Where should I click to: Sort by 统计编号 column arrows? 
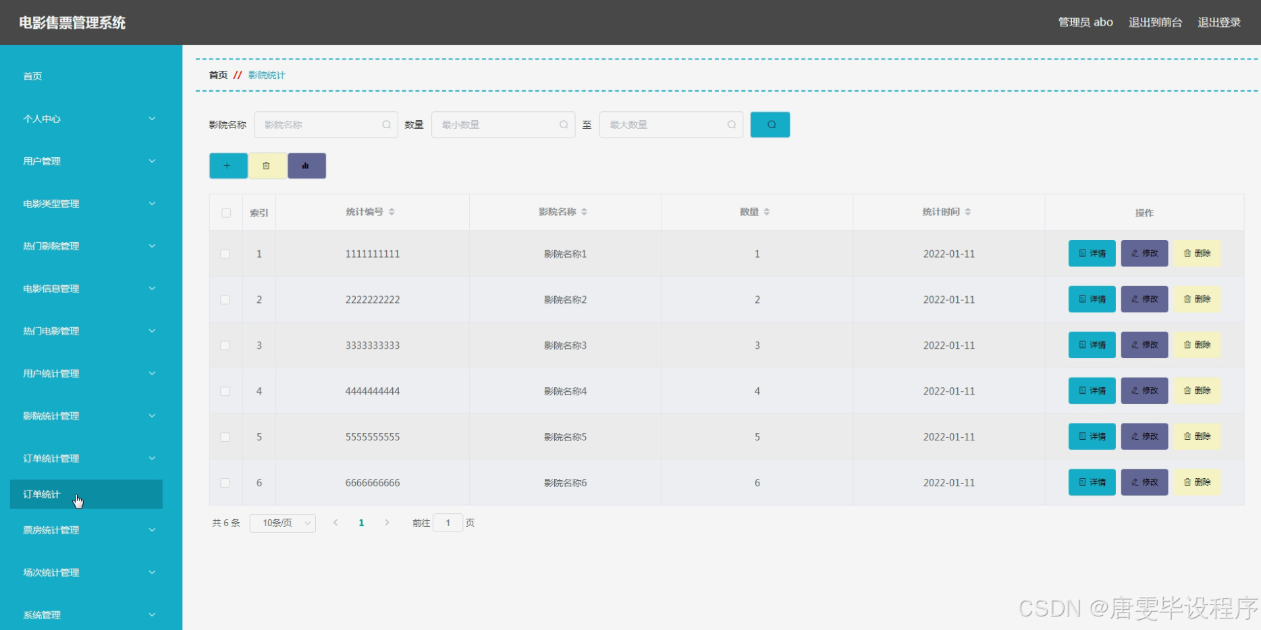(x=392, y=212)
